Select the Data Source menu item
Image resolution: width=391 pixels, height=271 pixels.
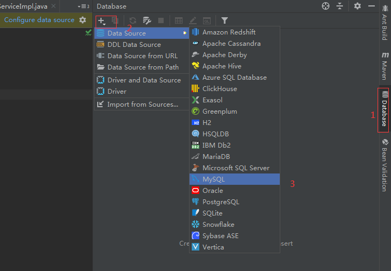click(x=141, y=33)
